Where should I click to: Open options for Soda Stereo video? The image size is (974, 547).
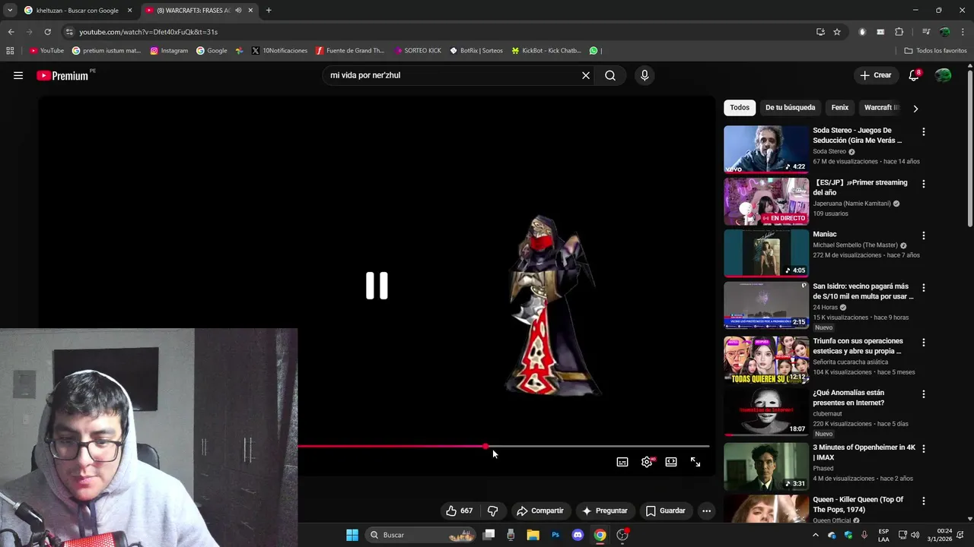pos(924,131)
